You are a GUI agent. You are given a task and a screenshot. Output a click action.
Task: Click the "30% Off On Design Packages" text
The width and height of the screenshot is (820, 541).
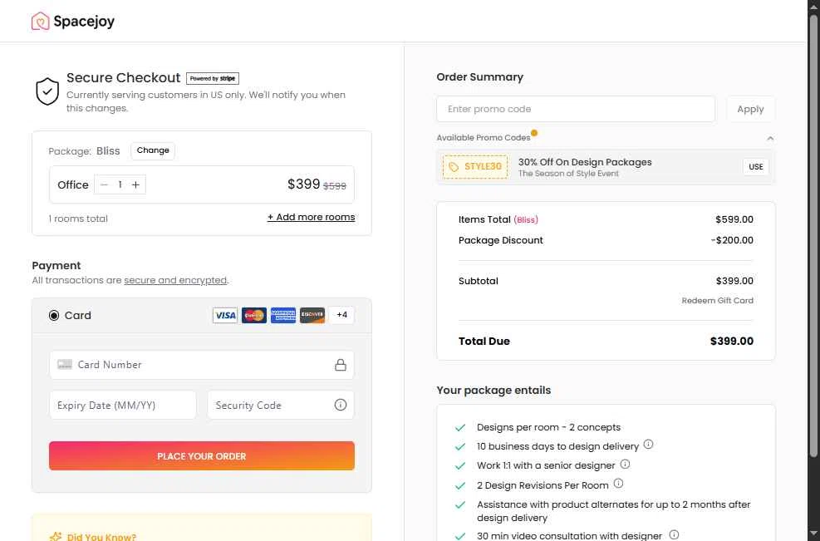pos(585,162)
